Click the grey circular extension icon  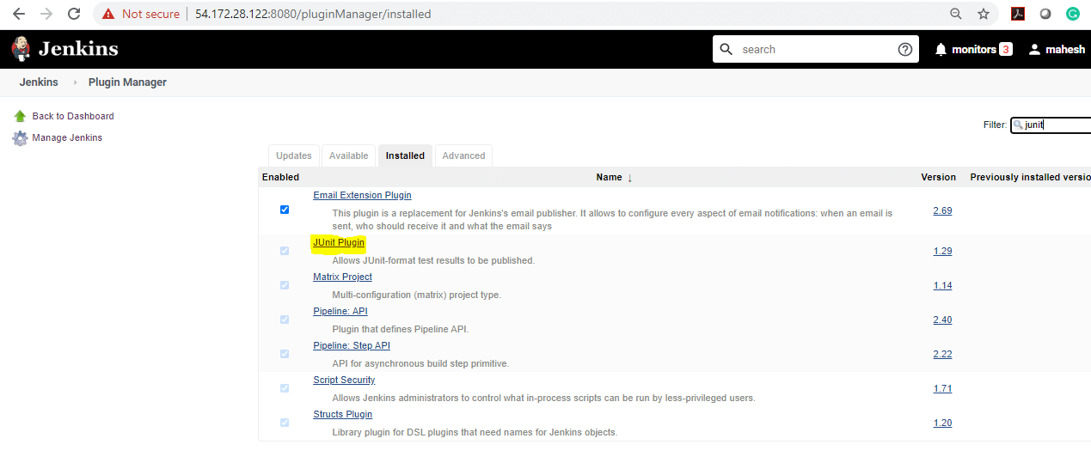pyautogui.click(x=1045, y=14)
